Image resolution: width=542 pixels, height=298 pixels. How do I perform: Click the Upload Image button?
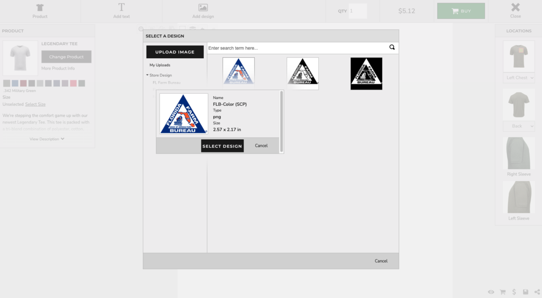[x=175, y=52]
